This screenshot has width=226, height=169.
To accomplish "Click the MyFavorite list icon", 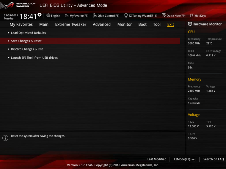I will (x=67, y=15).
